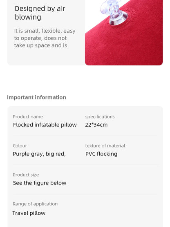Select the 'Important information' section heading
Image resolution: width=170 pixels, height=227 pixels.
click(x=36, y=97)
